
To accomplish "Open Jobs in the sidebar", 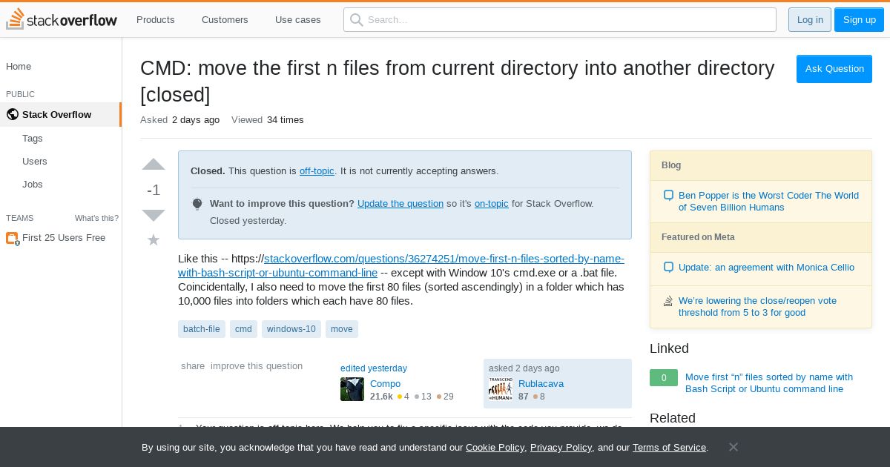I will pyautogui.click(x=33, y=185).
